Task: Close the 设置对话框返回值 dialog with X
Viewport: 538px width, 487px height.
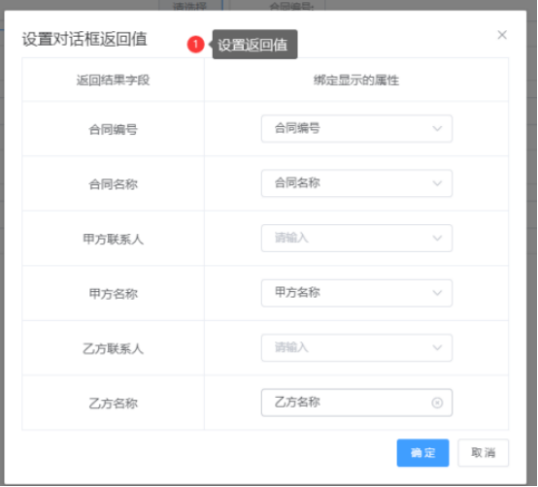Action: point(502,35)
